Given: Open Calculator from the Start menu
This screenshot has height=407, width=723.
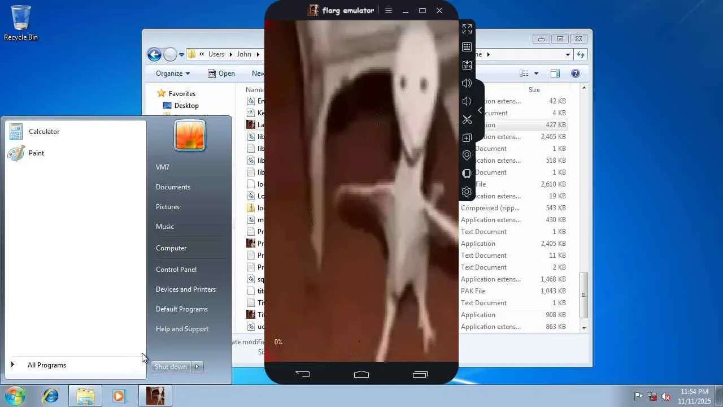Looking at the screenshot, I should (75, 132).
